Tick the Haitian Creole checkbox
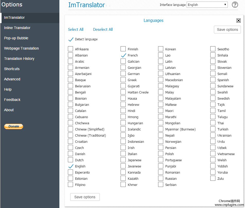245x208 pixels. (x=123, y=92)
